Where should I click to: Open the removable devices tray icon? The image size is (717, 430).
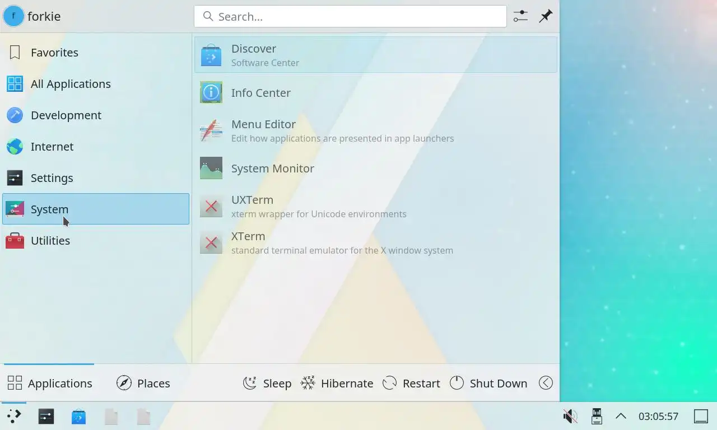(x=597, y=416)
